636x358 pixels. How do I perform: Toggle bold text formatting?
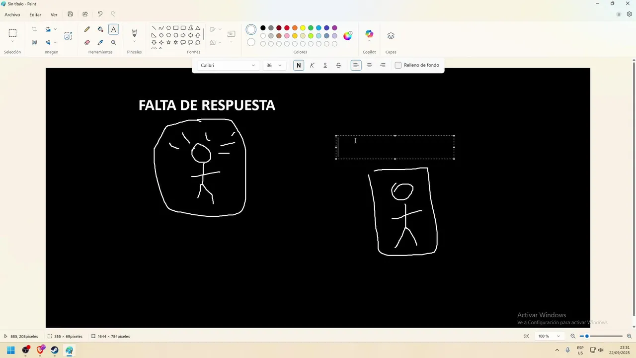(299, 65)
